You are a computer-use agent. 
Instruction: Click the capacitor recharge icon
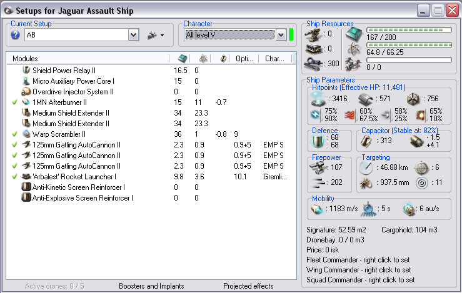(417, 141)
